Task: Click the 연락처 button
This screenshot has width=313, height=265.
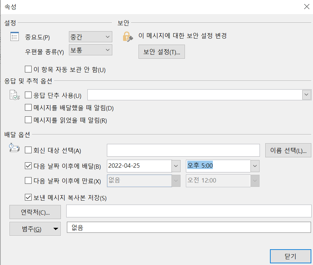Action: pyautogui.click(x=35, y=212)
